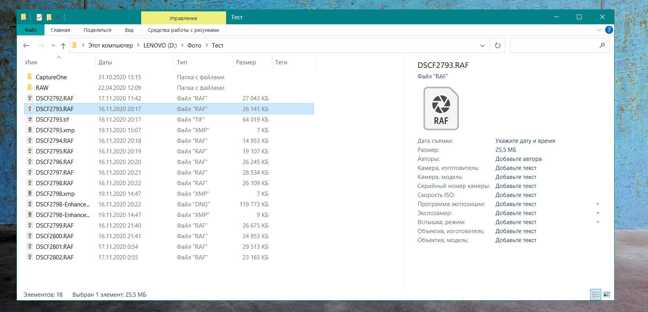Sort by the Даты column header
The width and height of the screenshot is (648, 312).
[105, 62]
